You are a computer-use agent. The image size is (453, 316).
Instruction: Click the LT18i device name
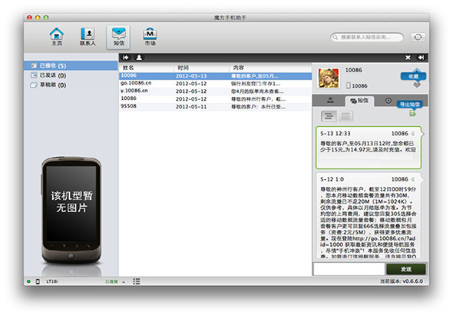point(52,281)
